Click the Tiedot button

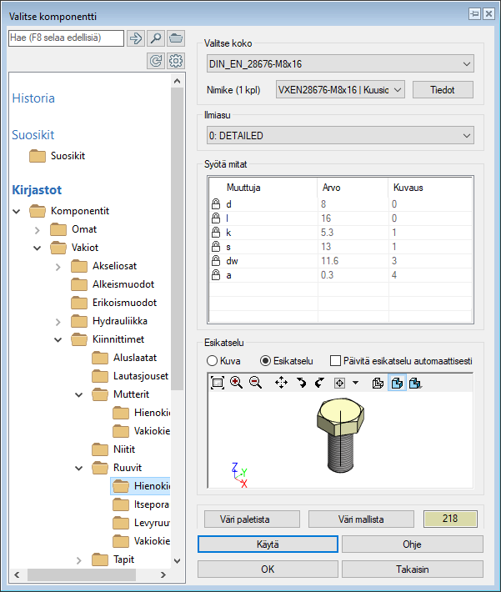pyautogui.click(x=443, y=89)
